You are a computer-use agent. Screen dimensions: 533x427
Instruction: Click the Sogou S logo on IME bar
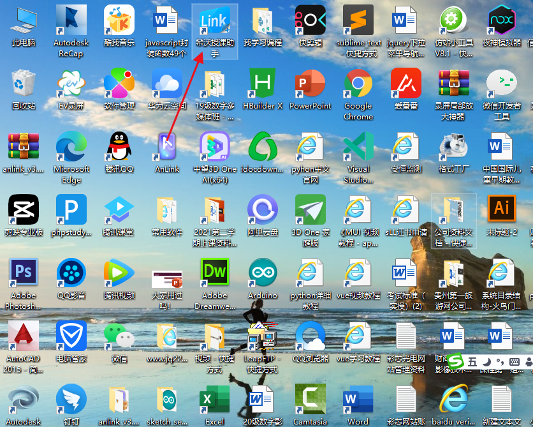(x=455, y=361)
